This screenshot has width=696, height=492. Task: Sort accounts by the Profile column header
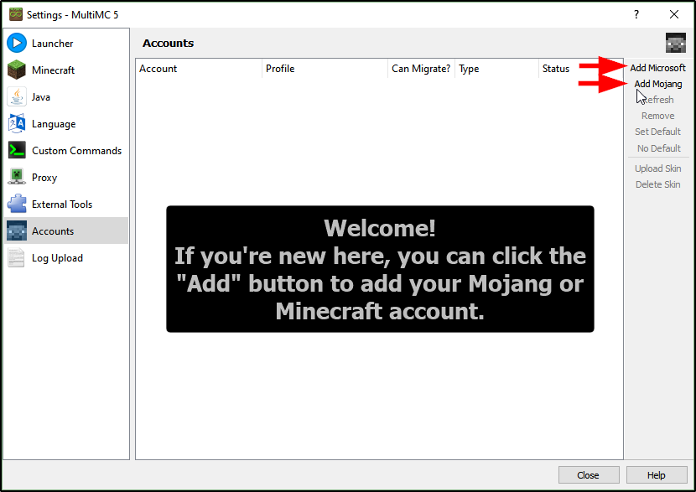325,69
